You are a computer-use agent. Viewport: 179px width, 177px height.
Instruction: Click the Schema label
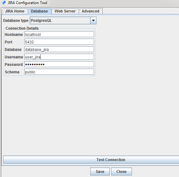point(12,72)
